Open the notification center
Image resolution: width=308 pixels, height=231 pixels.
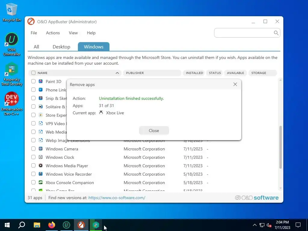[x=298, y=225]
